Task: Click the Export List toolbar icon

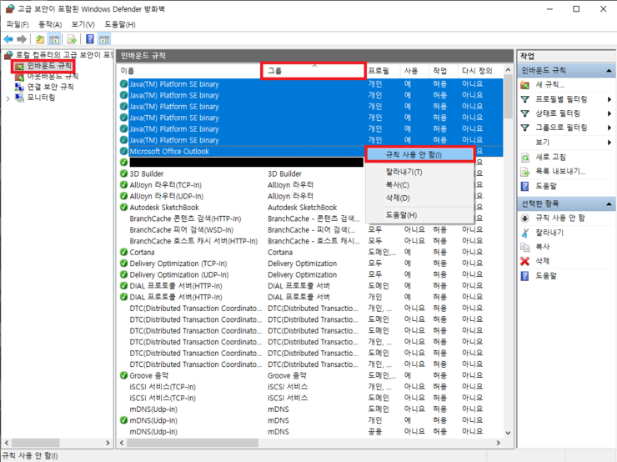Action: click(x=70, y=39)
